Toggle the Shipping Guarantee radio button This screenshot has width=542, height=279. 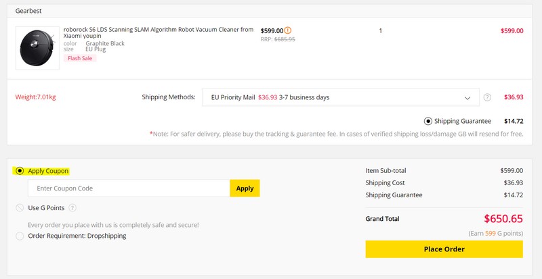tap(428, 121)
